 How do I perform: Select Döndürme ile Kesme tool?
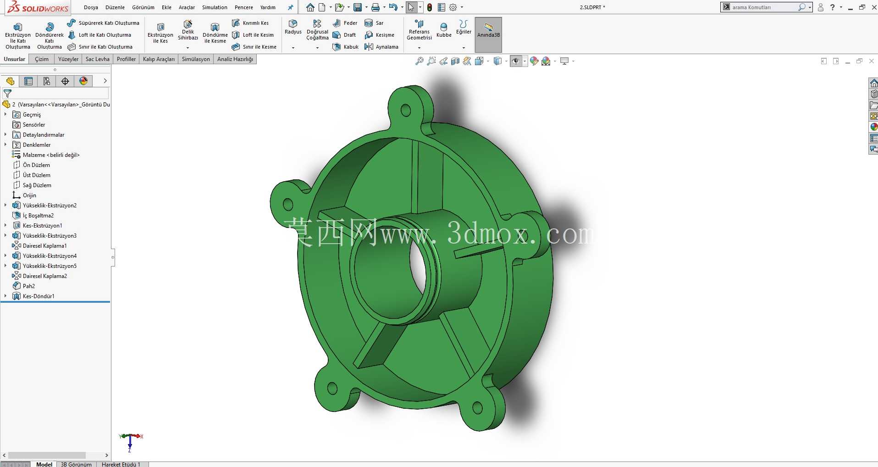[x=215, y=33]
